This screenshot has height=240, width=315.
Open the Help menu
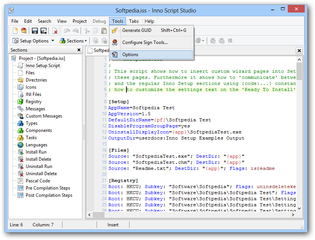pyautogui.click(x=149, y=21)
